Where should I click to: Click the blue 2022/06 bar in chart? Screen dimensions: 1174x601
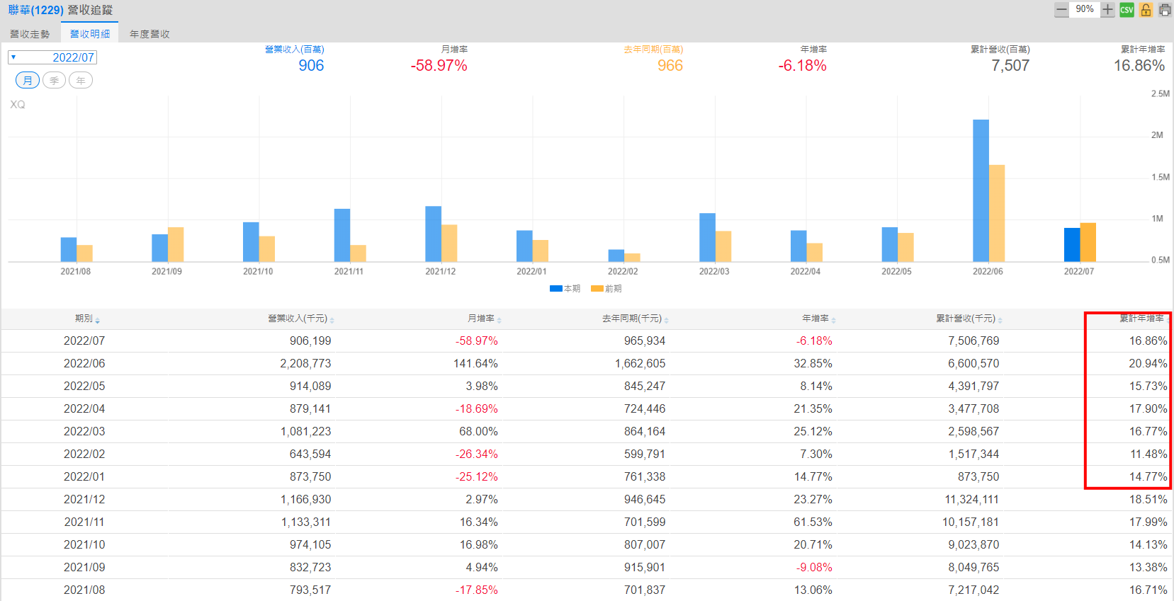981,190
